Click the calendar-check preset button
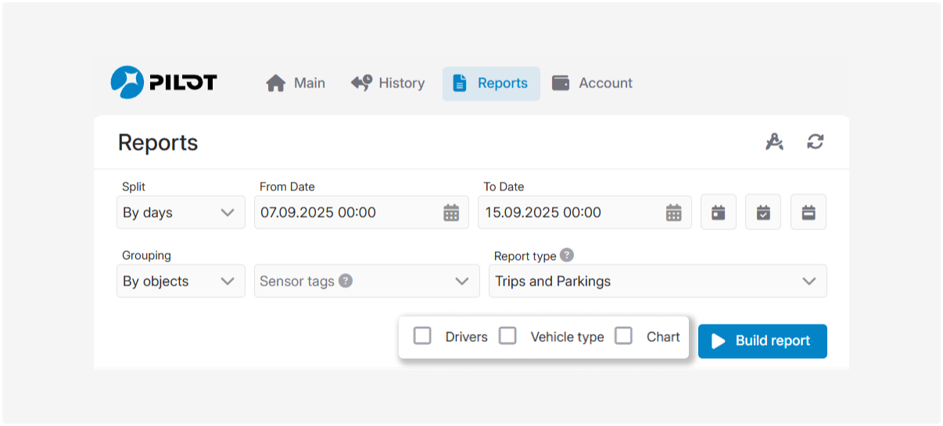Image resolution: width=943 pixels, height=426 pixels. pyautogui.click(x=763, y=212)
